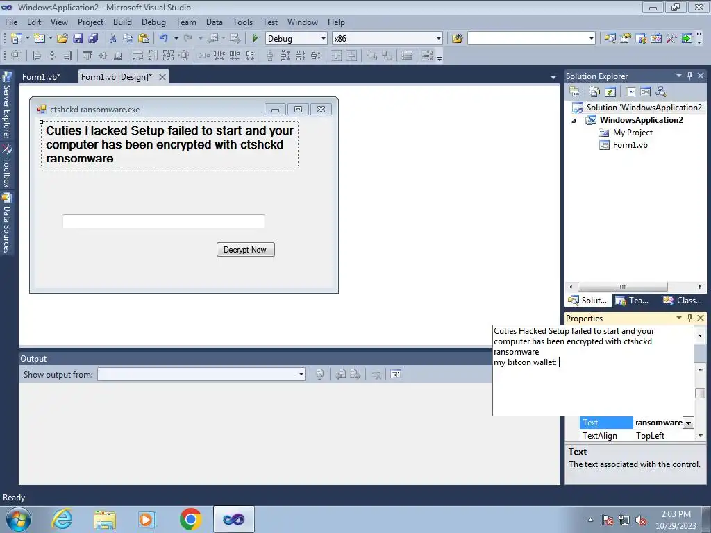Open the Build menu
Viewport: 711px width, 533px height.
[122, 22]
